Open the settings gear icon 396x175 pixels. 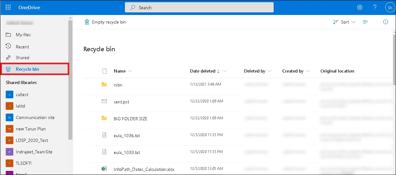[360, 7]
